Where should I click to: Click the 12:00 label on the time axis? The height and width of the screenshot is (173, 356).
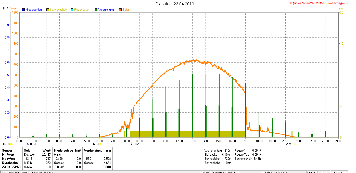click(x=179, y=141)
